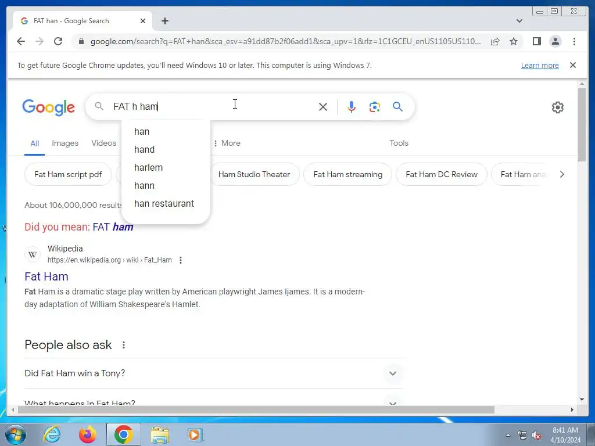
Task: Show hidden system tray icons
Action: tap(508, 435)
